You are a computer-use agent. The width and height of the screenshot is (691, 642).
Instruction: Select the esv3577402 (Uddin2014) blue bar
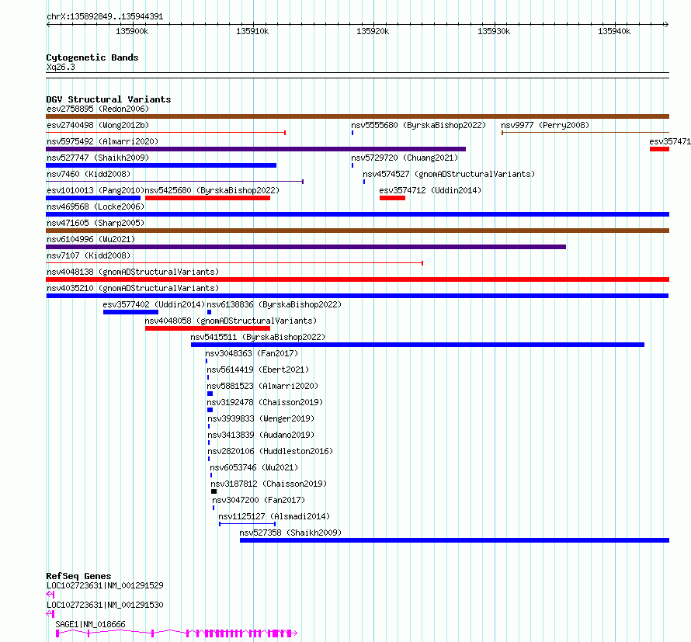pos(130,312)
